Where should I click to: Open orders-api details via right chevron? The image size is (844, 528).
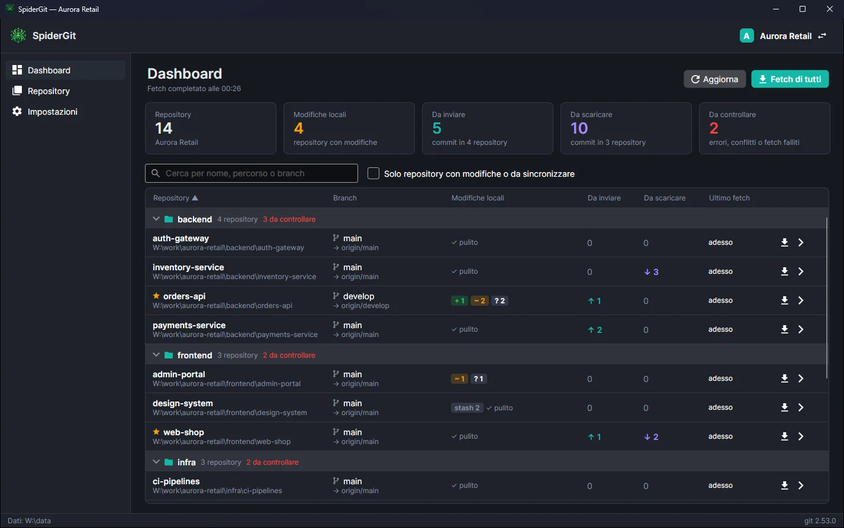point(801,300)
